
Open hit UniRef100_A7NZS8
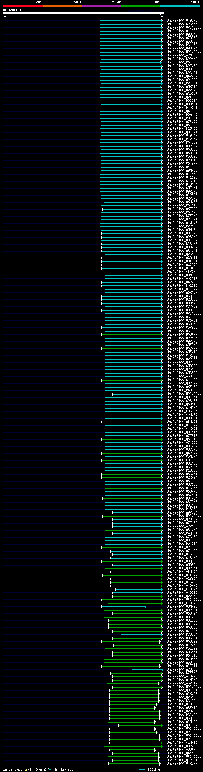click(x=182, y=55)
